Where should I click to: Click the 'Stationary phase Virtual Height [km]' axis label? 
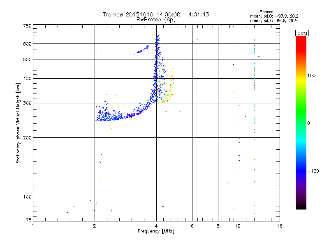18,123
